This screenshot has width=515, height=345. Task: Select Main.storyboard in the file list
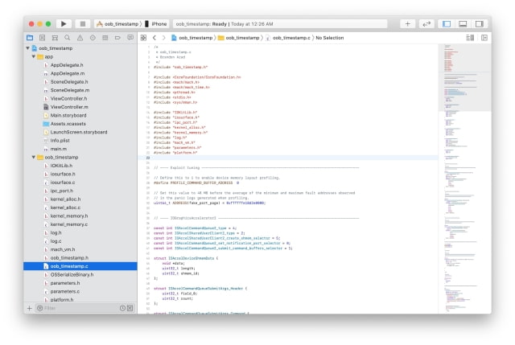tap(68, 116)
